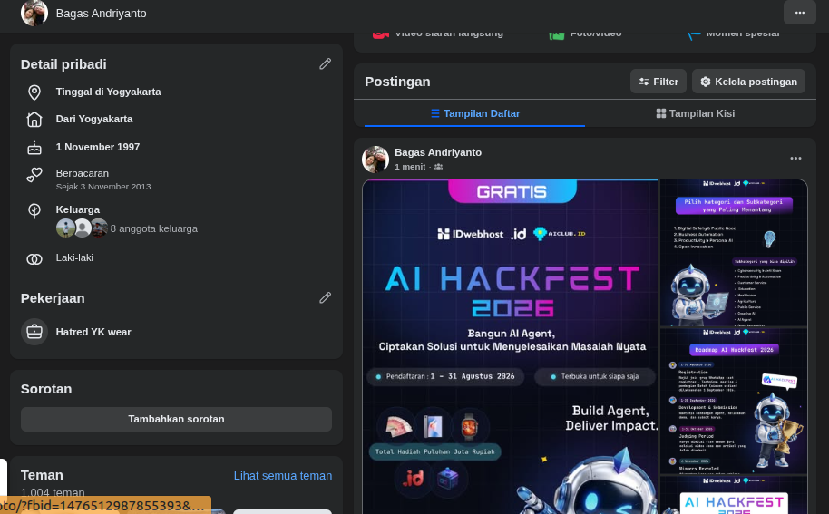829x514 pixels.
Task: Click the Teman section heading
Action: click(42, 475)
